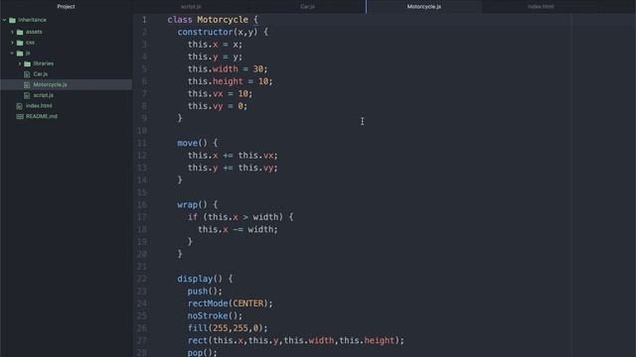
Task: Click the 'display() {' method line
Action: (x=205, y=279)
